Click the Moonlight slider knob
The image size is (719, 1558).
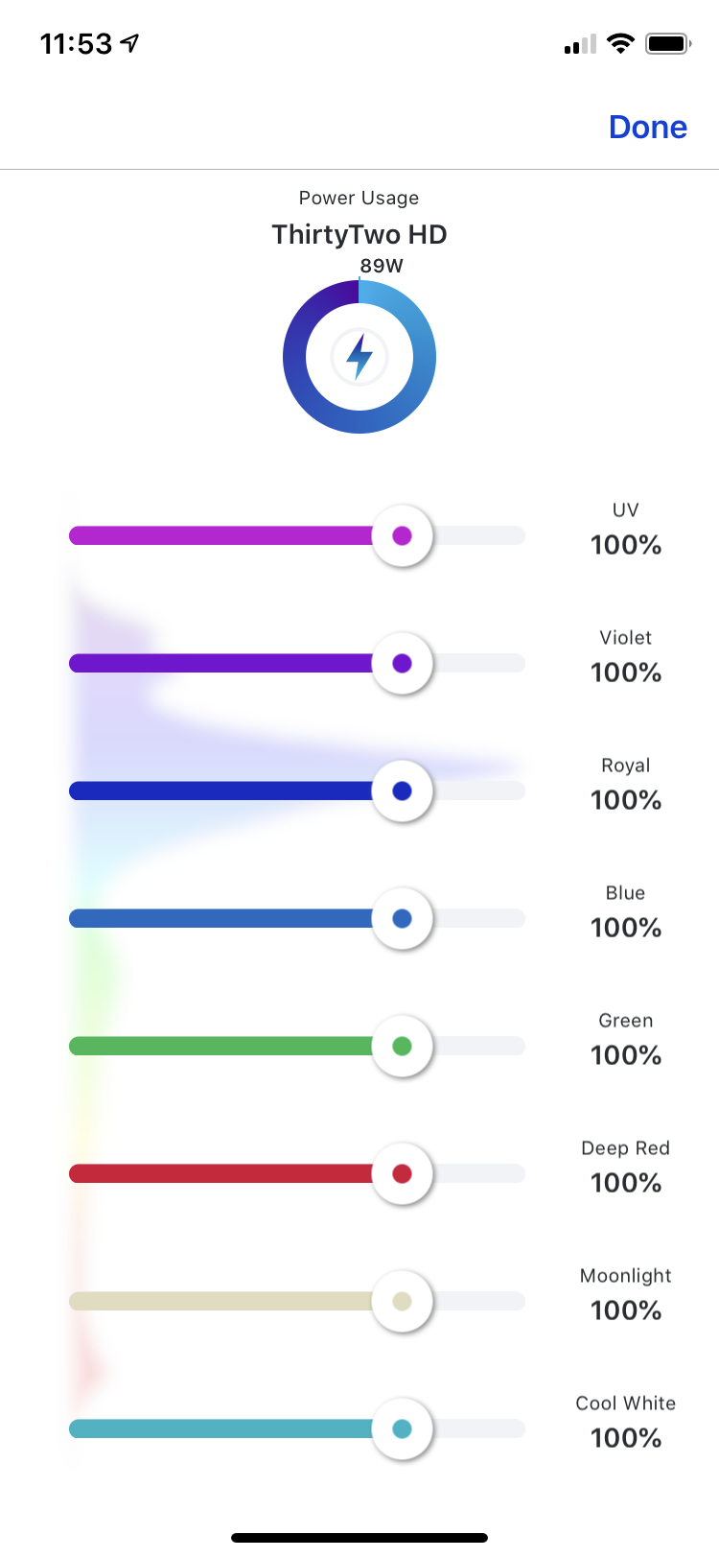[x=402, y=1301]
